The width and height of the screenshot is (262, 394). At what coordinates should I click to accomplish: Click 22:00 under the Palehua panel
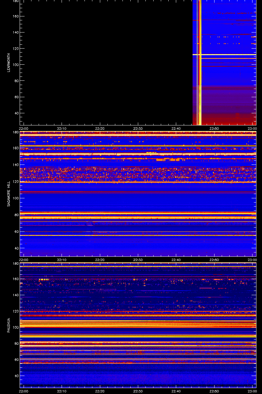(x=24, y=391)
